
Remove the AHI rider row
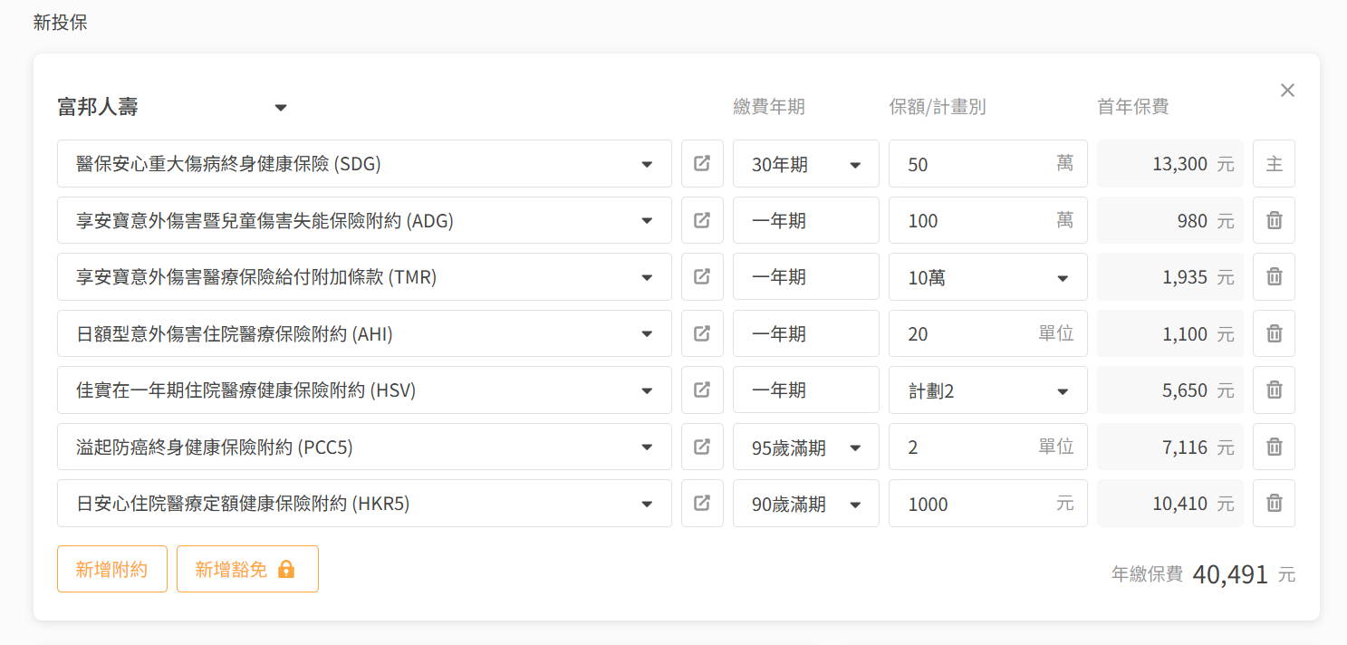click(1274, 334)
